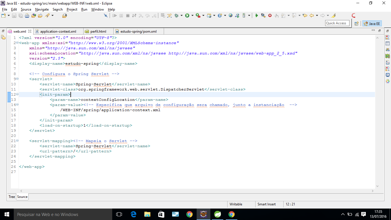Open the palette circle icon in right sidebar
Viewport: 391px width, 220px height.
tap(388, 81)
